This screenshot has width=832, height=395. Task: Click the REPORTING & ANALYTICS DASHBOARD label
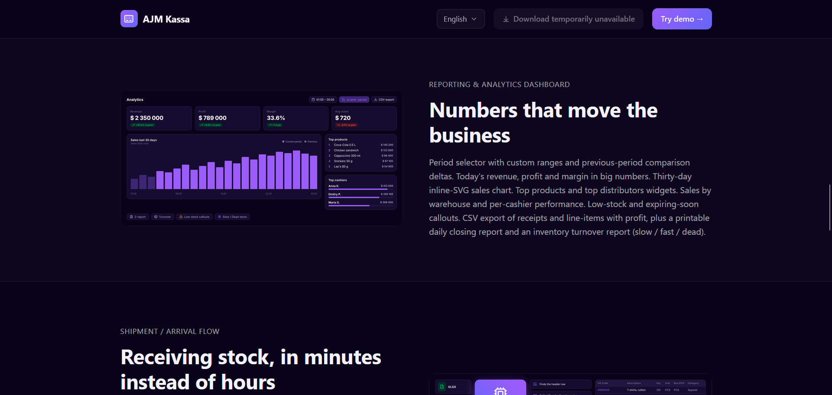(x=499, y=84)
